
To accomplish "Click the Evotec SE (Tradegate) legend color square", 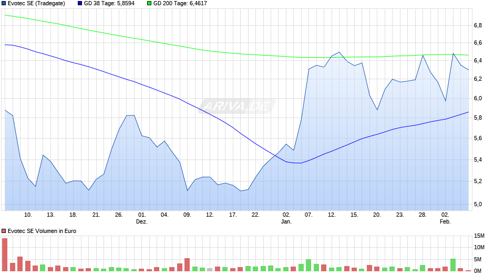I will coord(4,4).
